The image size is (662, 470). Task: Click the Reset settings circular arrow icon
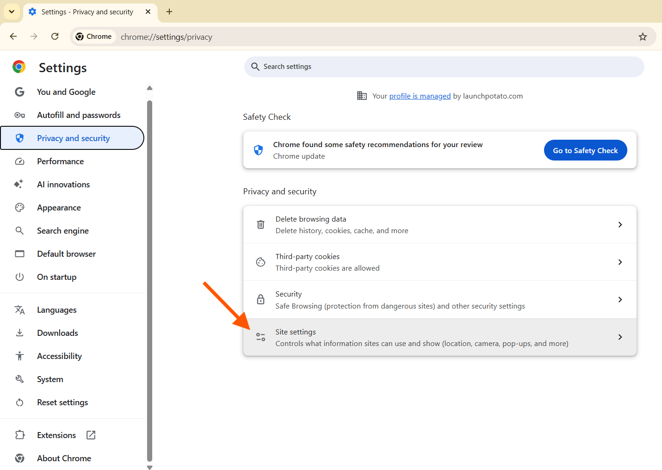click(19, 402)
